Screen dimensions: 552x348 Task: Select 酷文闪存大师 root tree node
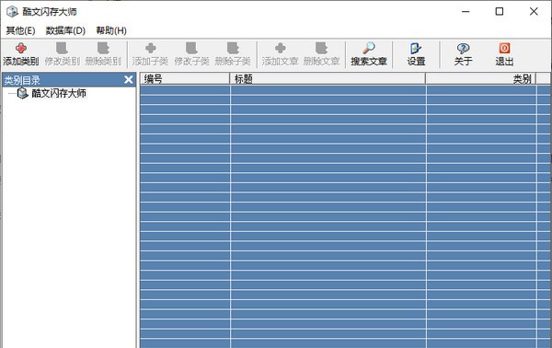coord(59,93)
